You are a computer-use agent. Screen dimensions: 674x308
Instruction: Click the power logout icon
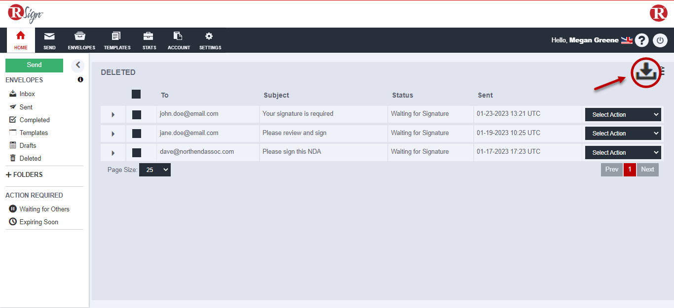pos(660,40)
